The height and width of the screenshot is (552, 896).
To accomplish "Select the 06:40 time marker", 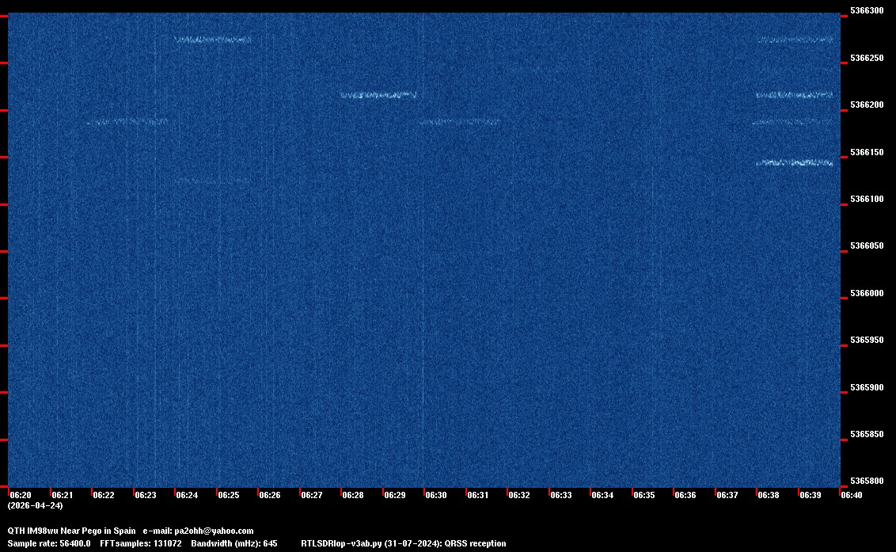I will pyautogui.click(x=852, y=495).
